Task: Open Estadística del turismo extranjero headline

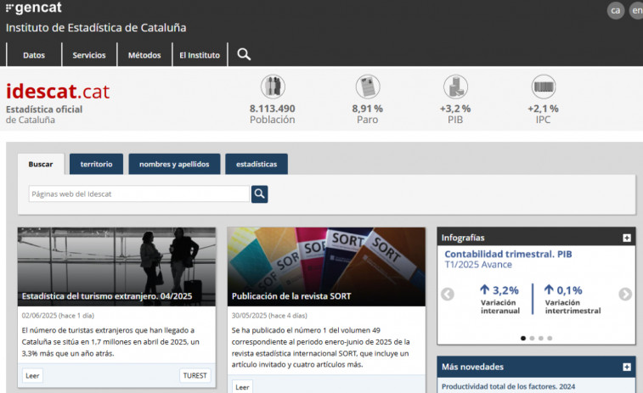Action: click(107, 296)
